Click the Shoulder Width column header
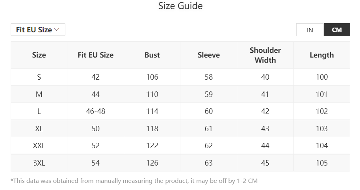 (265, 55)
